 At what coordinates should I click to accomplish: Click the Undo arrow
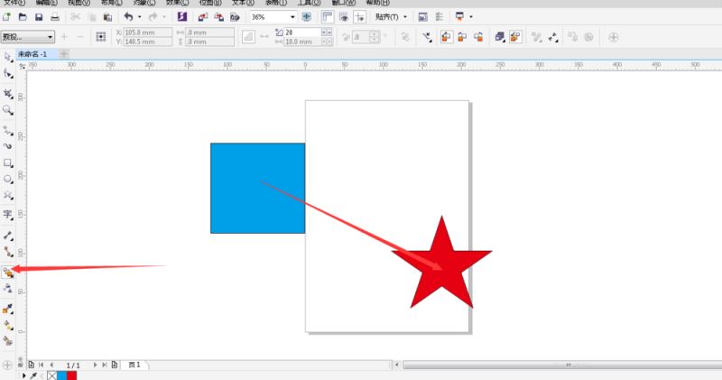[x=128, y=17]
